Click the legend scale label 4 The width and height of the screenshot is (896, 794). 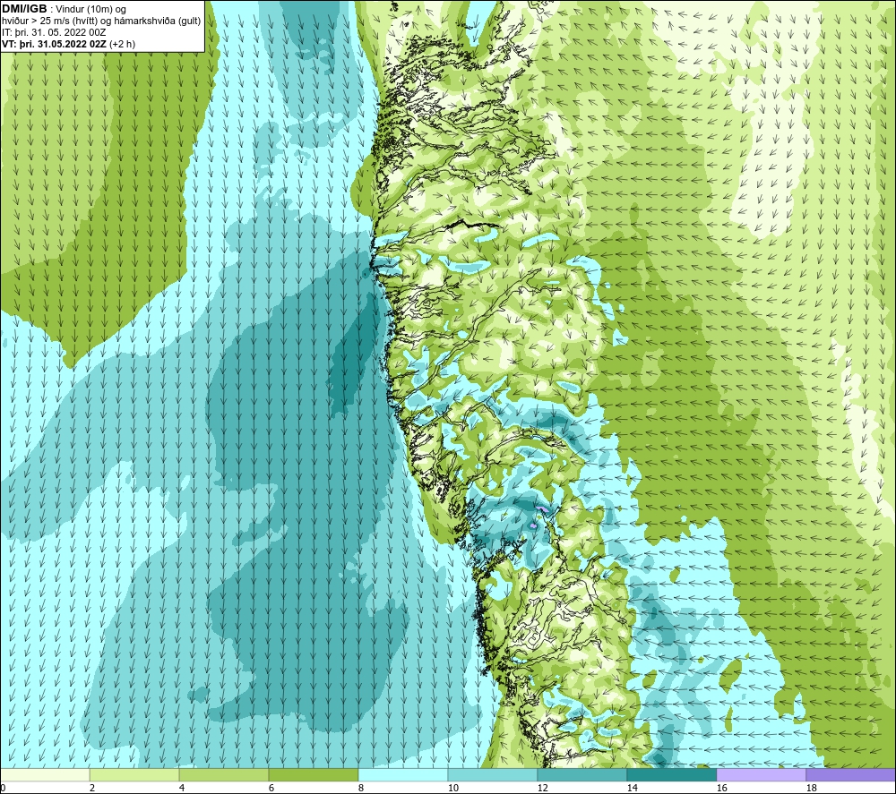pyautogui.click(x=182, y=789)
